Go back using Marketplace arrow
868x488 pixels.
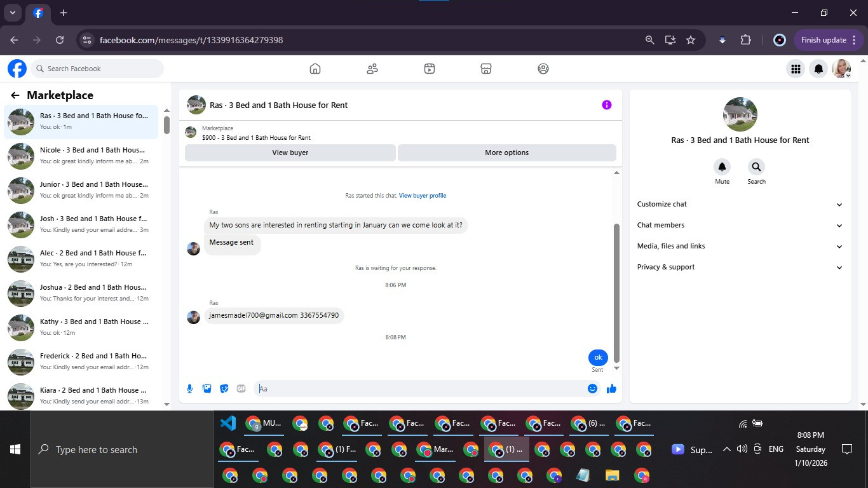click(15, 95)
